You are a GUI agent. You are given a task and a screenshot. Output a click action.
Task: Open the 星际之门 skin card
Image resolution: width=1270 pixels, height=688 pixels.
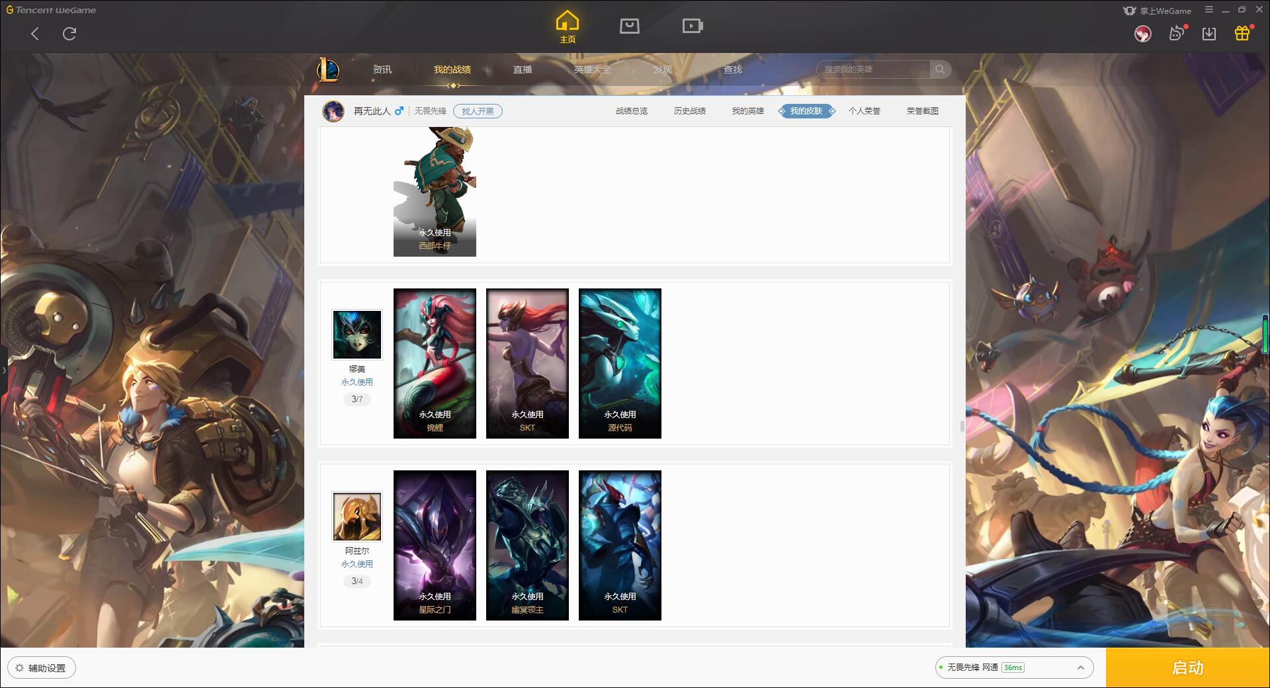435,545
